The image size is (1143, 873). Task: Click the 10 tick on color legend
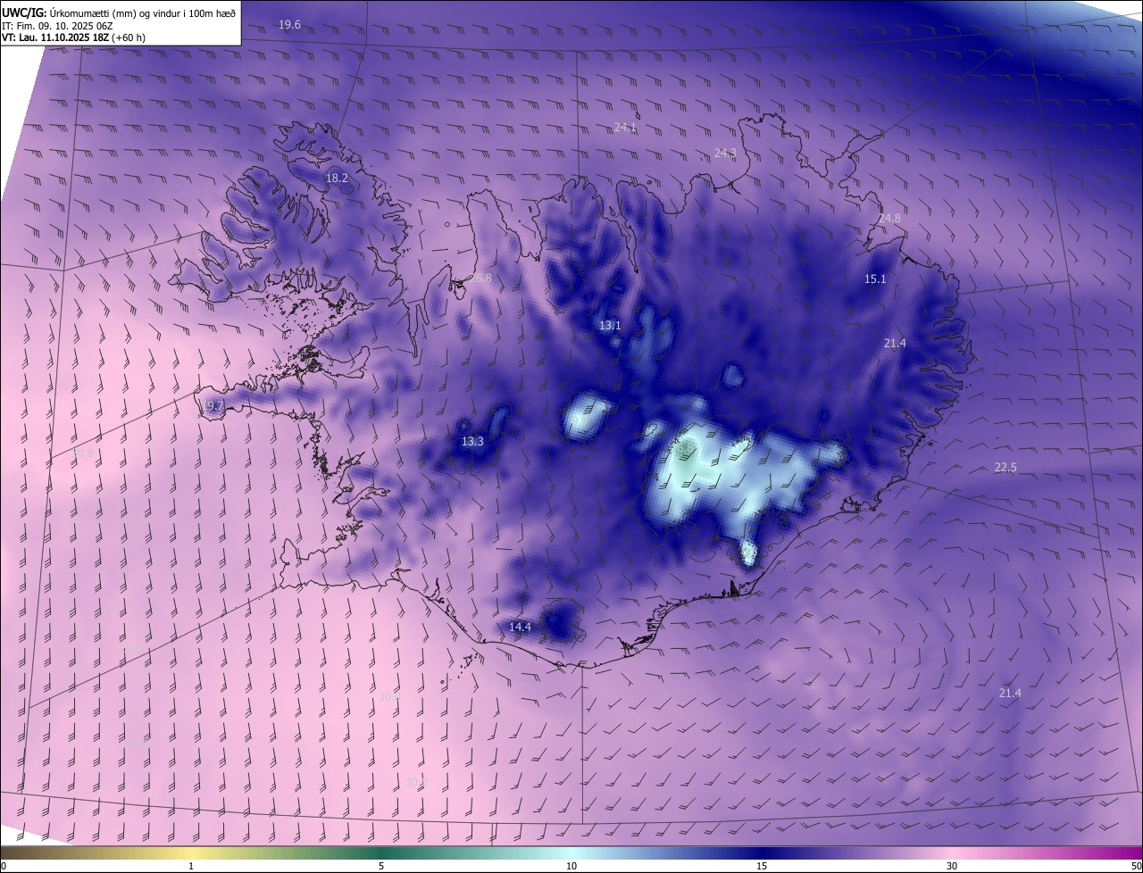571,866
